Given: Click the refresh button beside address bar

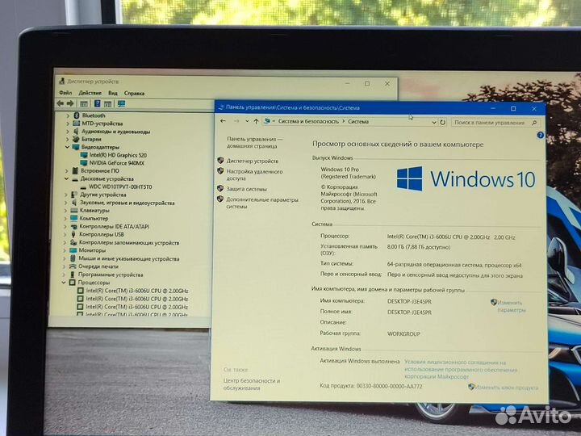Looking at the screenshot, I should pyautogui.click(x=442, y=122).
